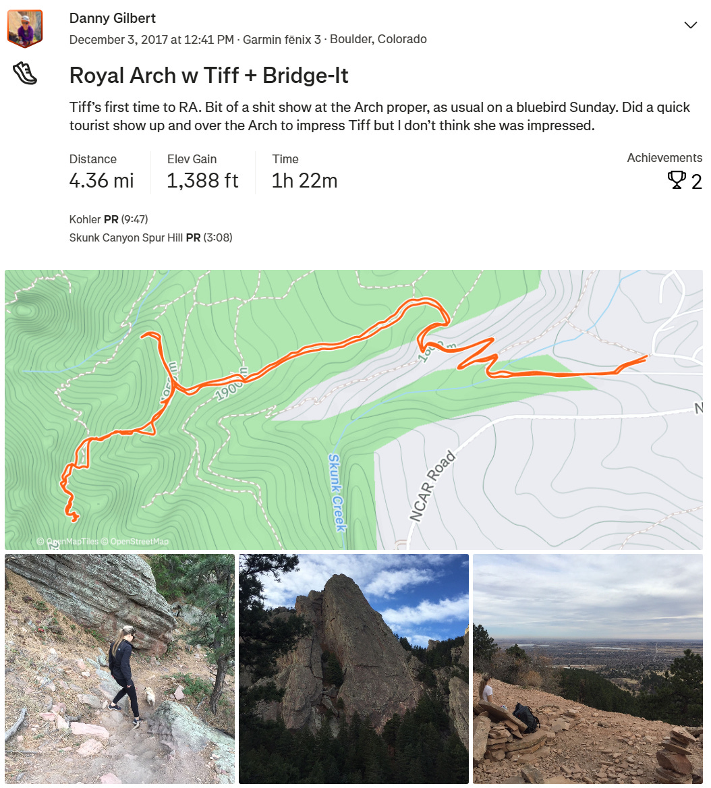Open the photo of woman hiking with dog
The image size is (711, 788).
[119, 669]
